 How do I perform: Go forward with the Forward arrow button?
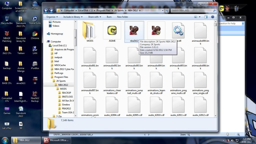[x=51, y=10]
